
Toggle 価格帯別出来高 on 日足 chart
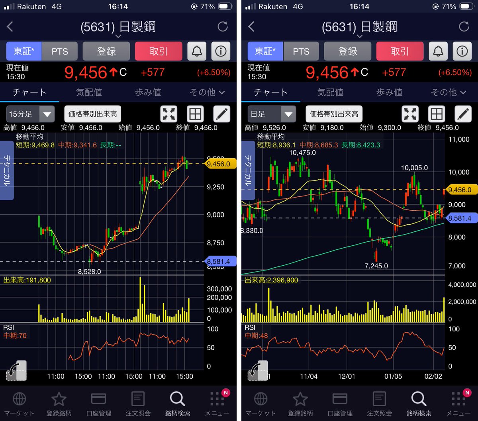tap(334, 114)
